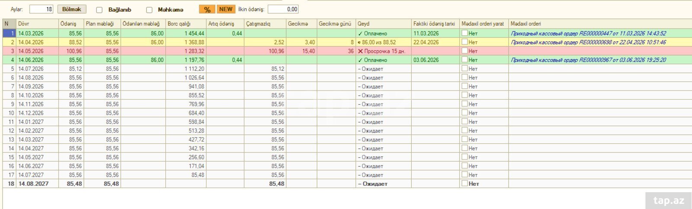Click the Borc qalığı column header
This screenshot has width=692, height=209.
[x=186, y=24]
